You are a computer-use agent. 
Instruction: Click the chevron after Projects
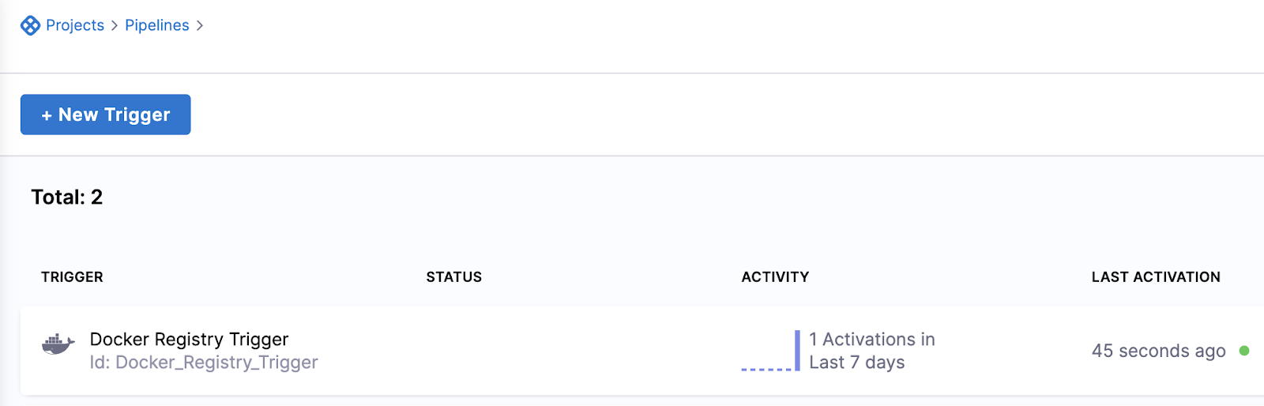pos(115,25)
